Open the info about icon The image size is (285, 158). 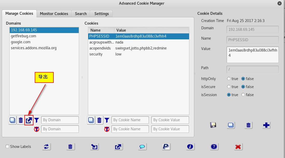tap(190, 147)
